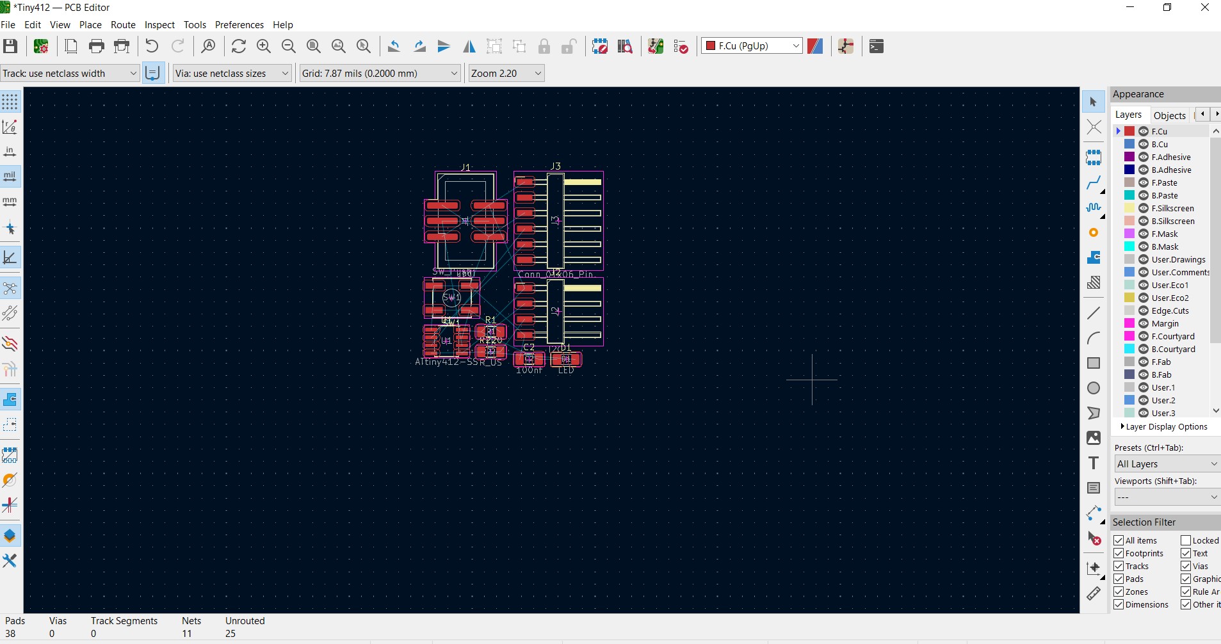Uncheck Footprints in Selection Filter
Image resolution: width=1221 pixels, height=644 pixels.
point(1119,553)
